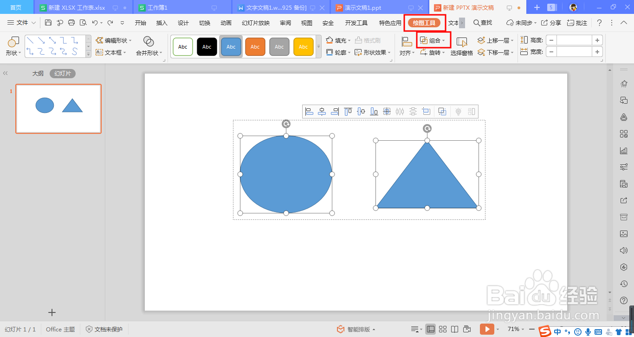Image resolution: width=634 pixels, height=337 pixels.
Task: Open the 形状效果 shape effects dropdown
Action: (x=373, y=53)
